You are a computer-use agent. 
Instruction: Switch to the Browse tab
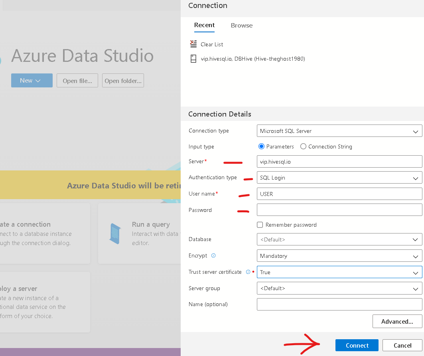[x=242, y=26]
